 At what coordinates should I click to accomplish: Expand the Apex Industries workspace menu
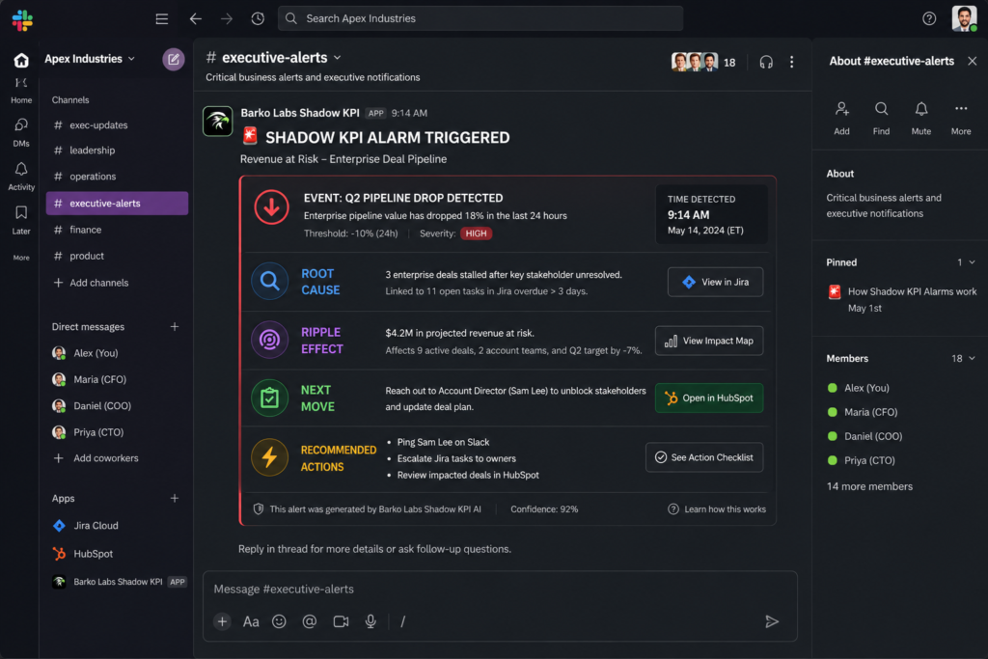90,59
